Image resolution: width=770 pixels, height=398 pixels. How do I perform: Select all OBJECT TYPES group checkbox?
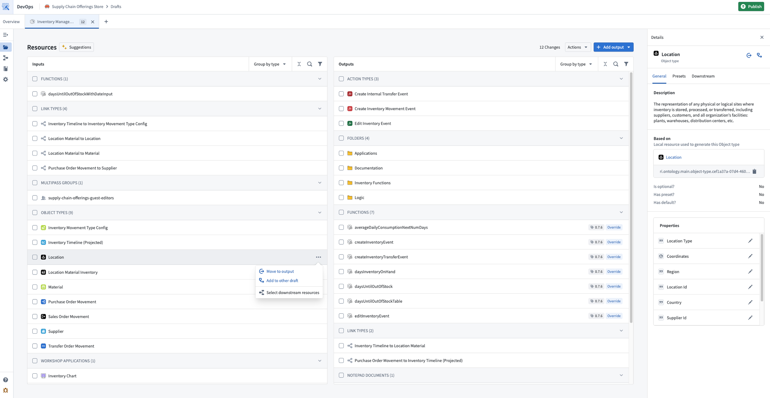click(x=35, y=213)
